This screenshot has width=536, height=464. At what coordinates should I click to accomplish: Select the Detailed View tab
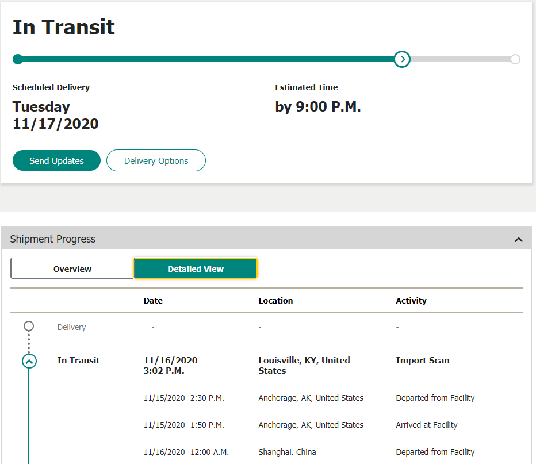(x=196, y=269)
